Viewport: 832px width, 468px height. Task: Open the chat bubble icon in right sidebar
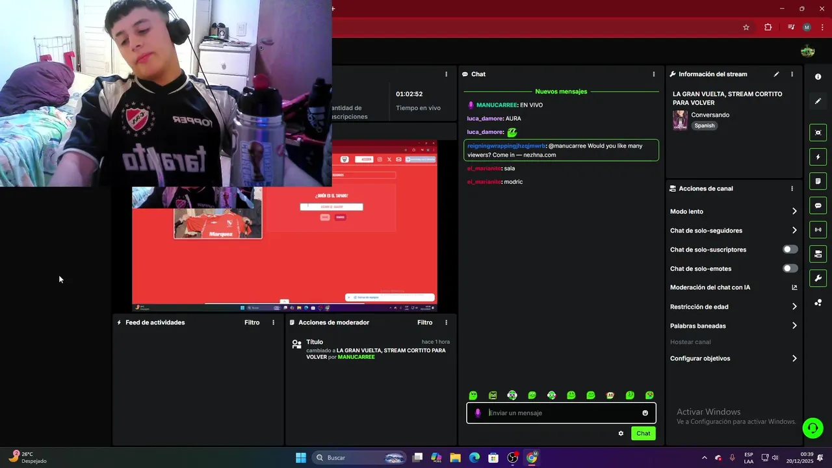tap(818, 205)
